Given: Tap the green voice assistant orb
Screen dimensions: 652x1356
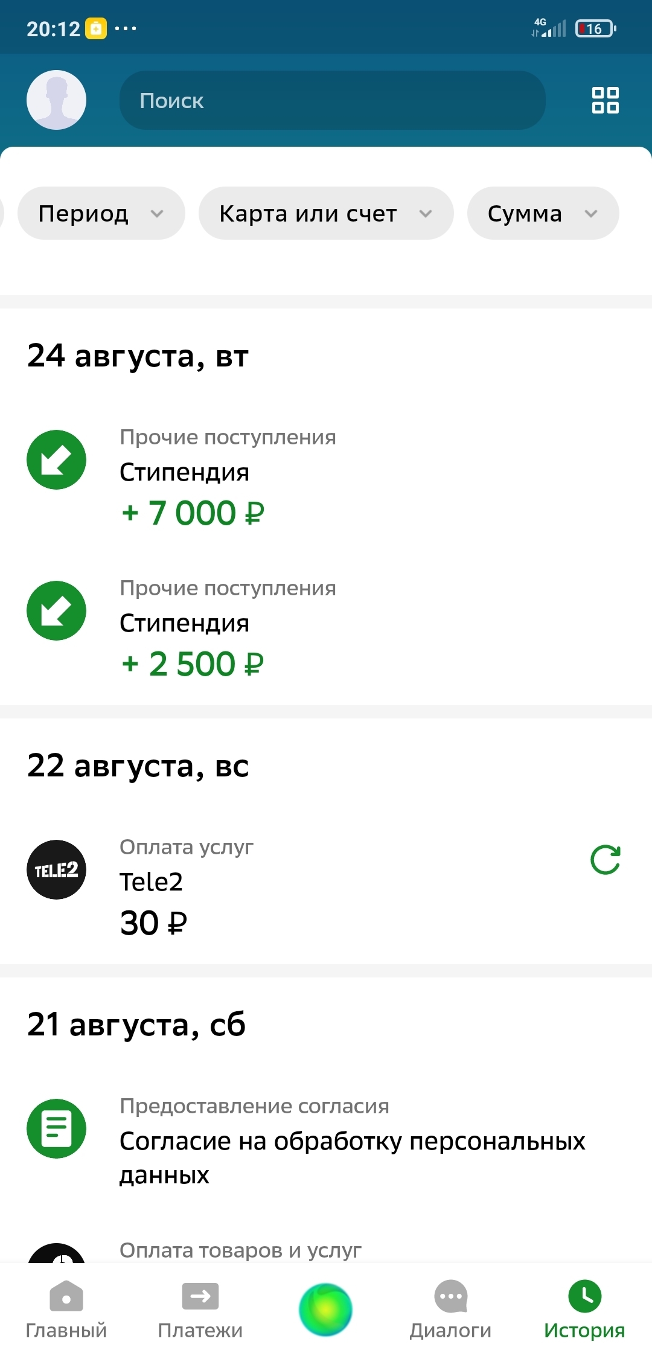Looking at the screenshot, I should coord(326,1310).
